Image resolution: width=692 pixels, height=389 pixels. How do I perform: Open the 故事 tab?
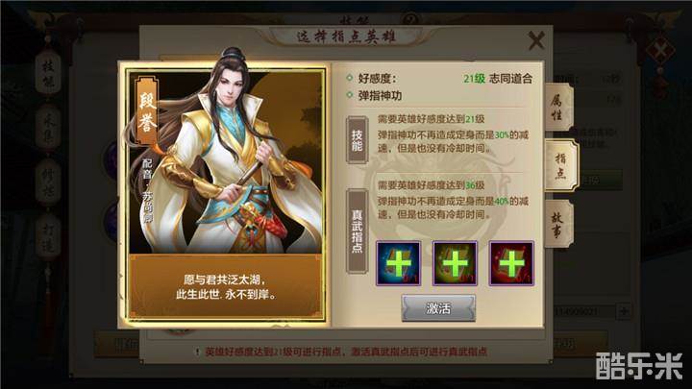click(558, 224)
